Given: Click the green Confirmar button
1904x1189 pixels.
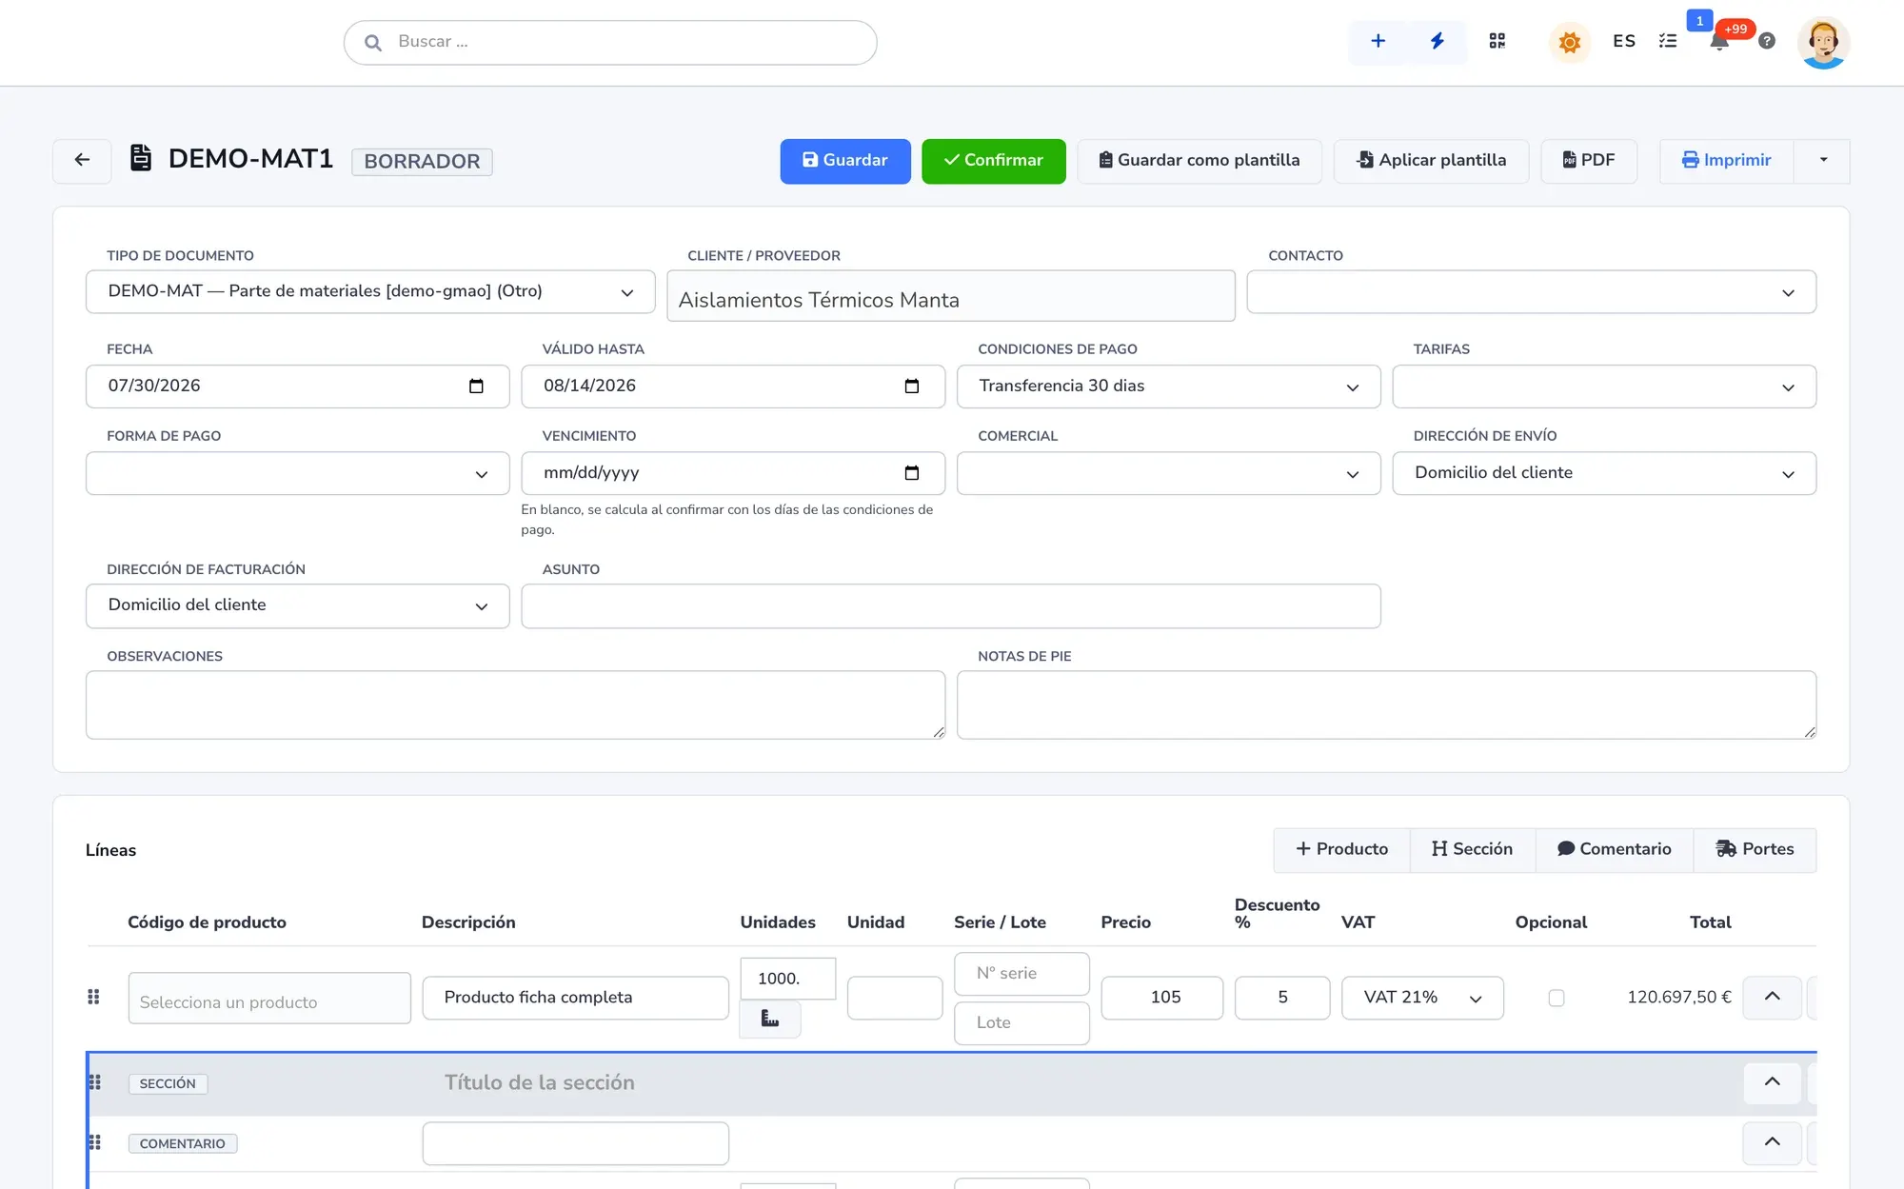Looking at the screenshot, I should (x=993, y=161).
